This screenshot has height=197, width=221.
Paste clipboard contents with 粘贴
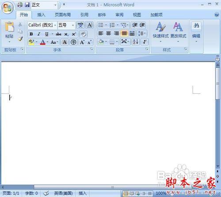9,32
